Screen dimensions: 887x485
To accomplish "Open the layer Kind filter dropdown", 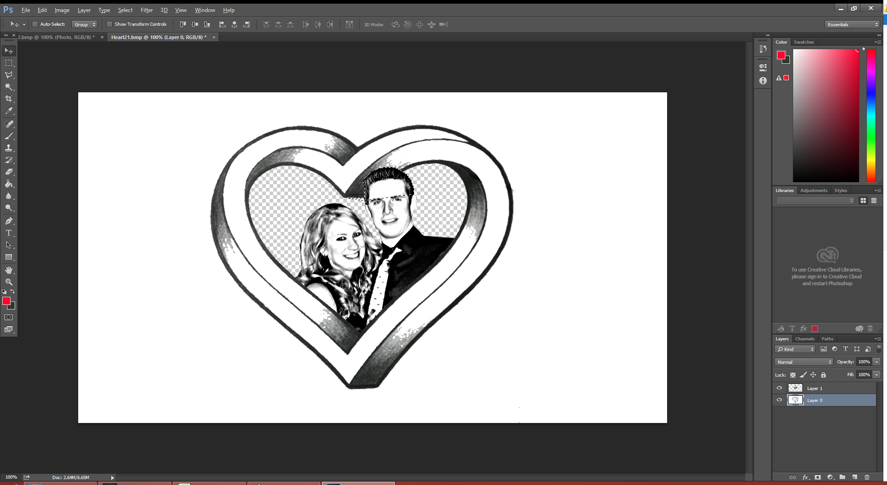I will 795,349.
